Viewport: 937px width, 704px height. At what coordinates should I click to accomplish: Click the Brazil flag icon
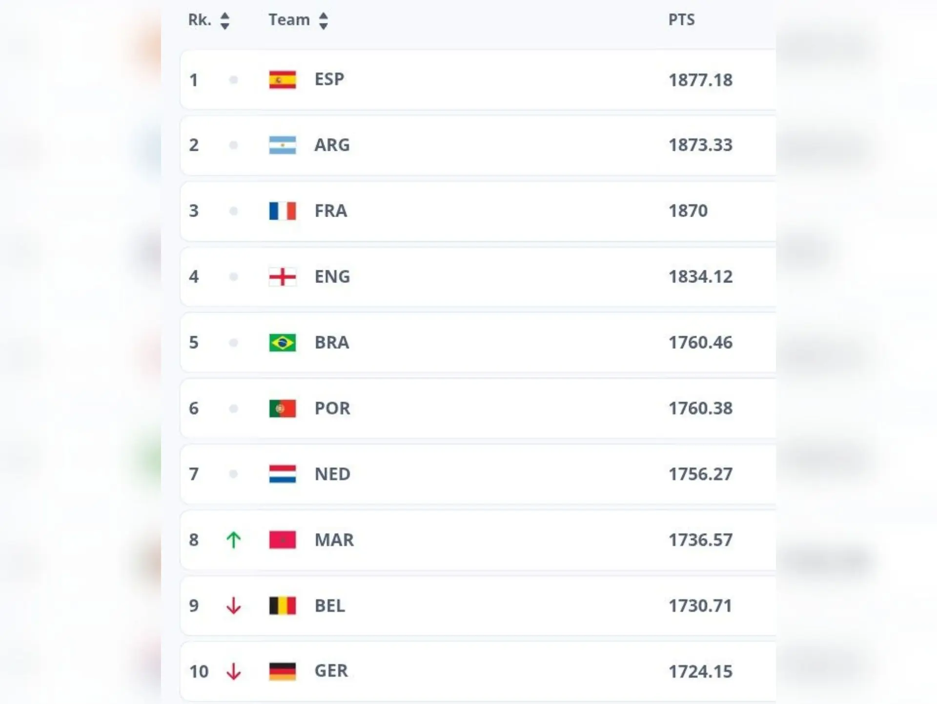click(282, 342)
